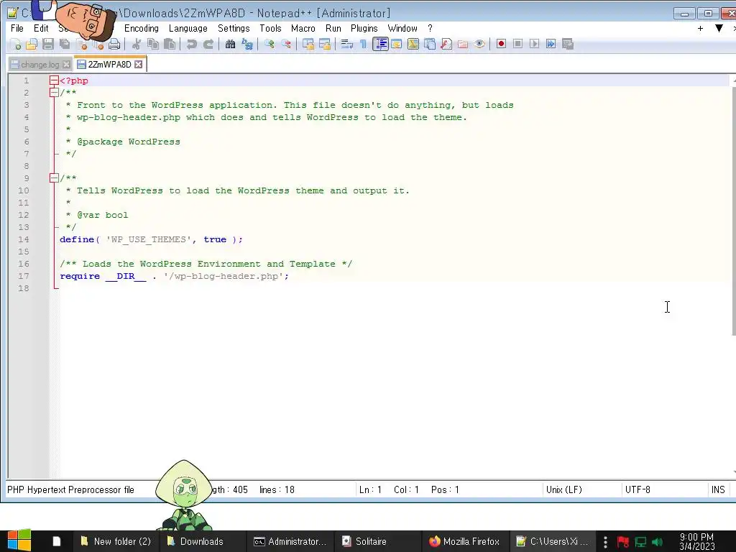The height and width of the screenshot is (552, 736).
Task: Undo the last action via toolbar
Action: [x=191, y=44]
